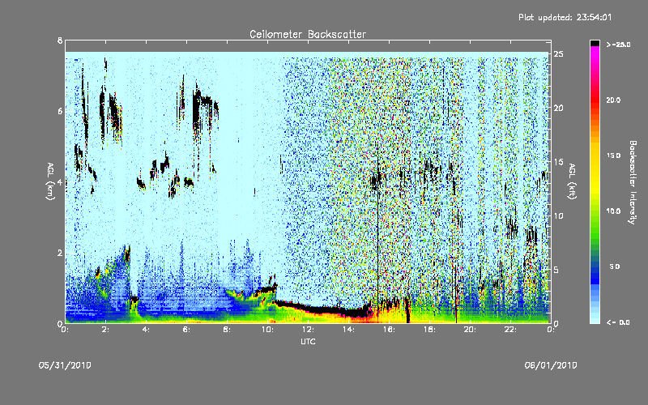Screen dimensions: 648x405
Task: Click the end date 06/01/2010
Action: click(x=551, y=365)
